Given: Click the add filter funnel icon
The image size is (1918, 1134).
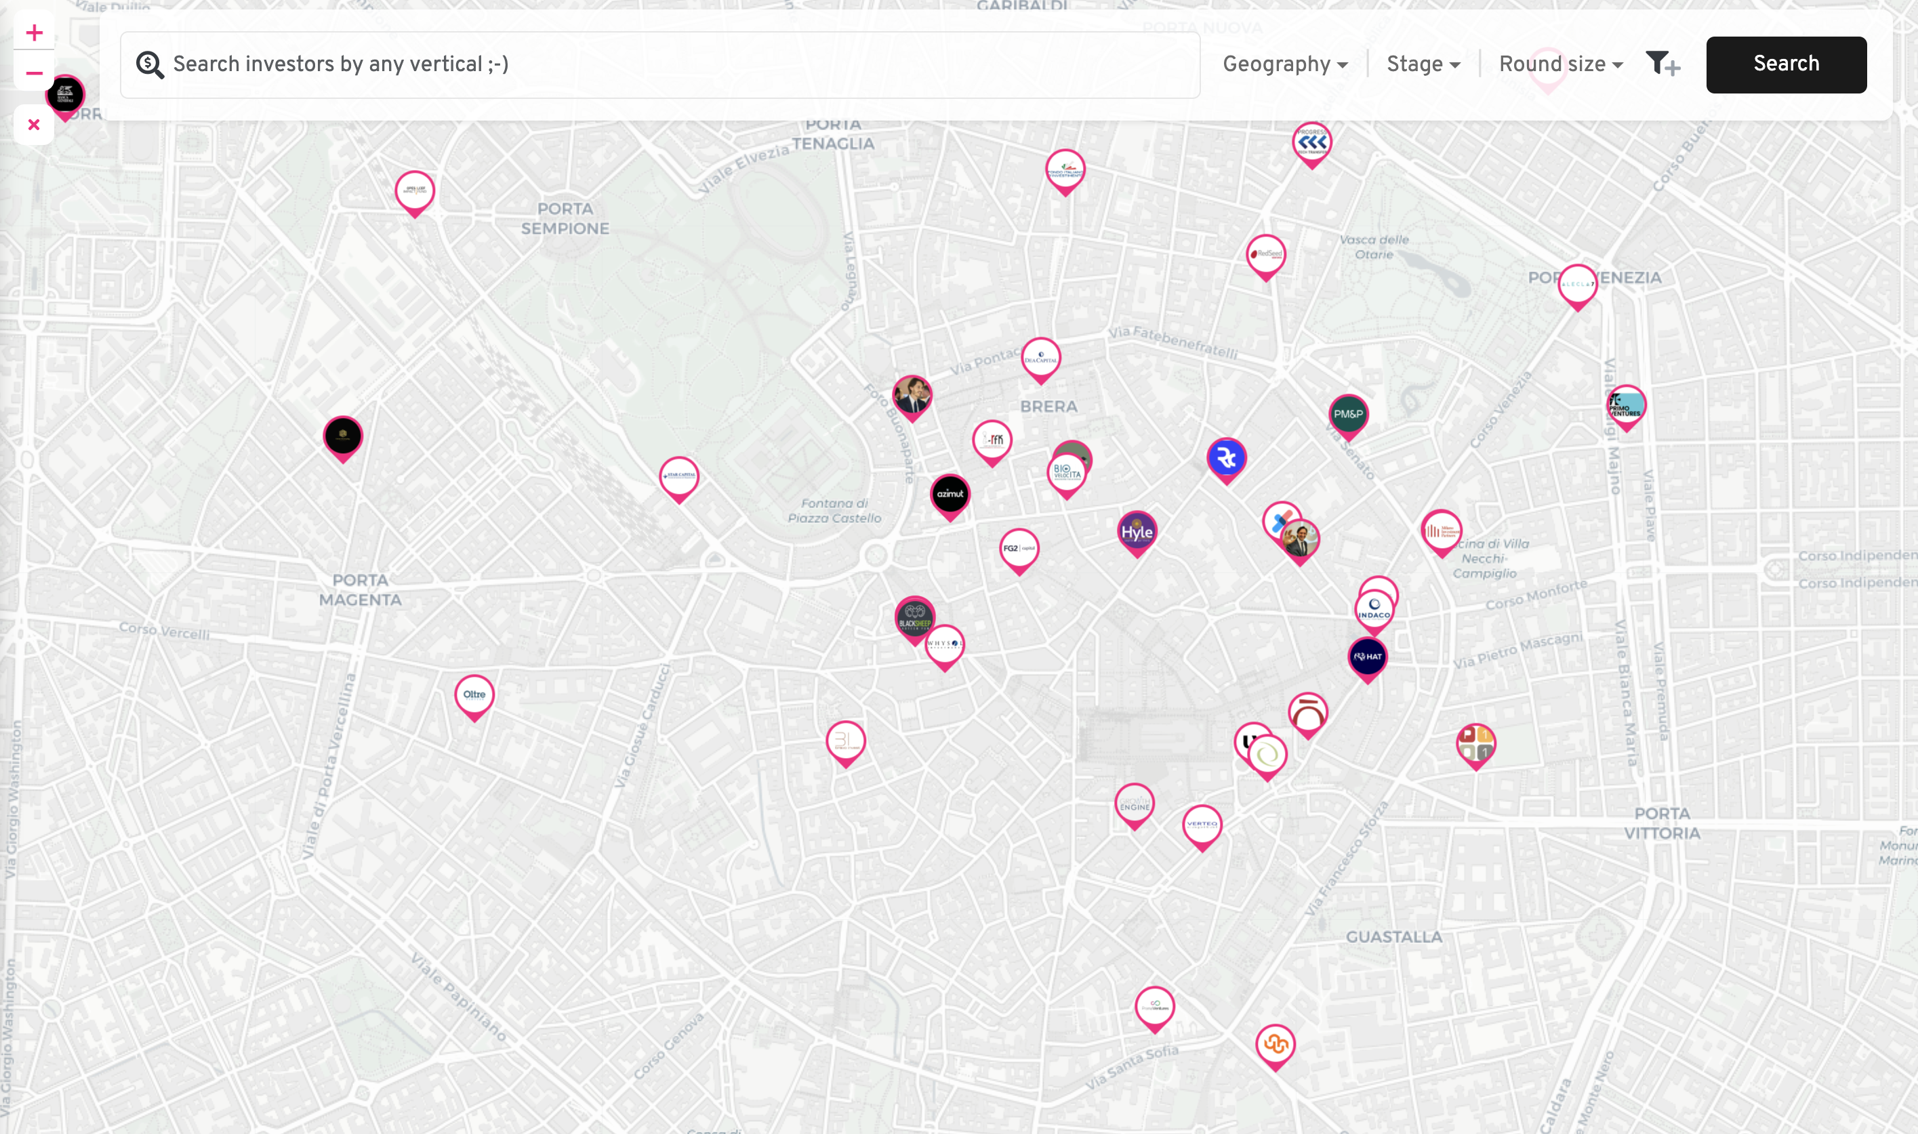Looking at the screenshot, I should point(1662,64).
